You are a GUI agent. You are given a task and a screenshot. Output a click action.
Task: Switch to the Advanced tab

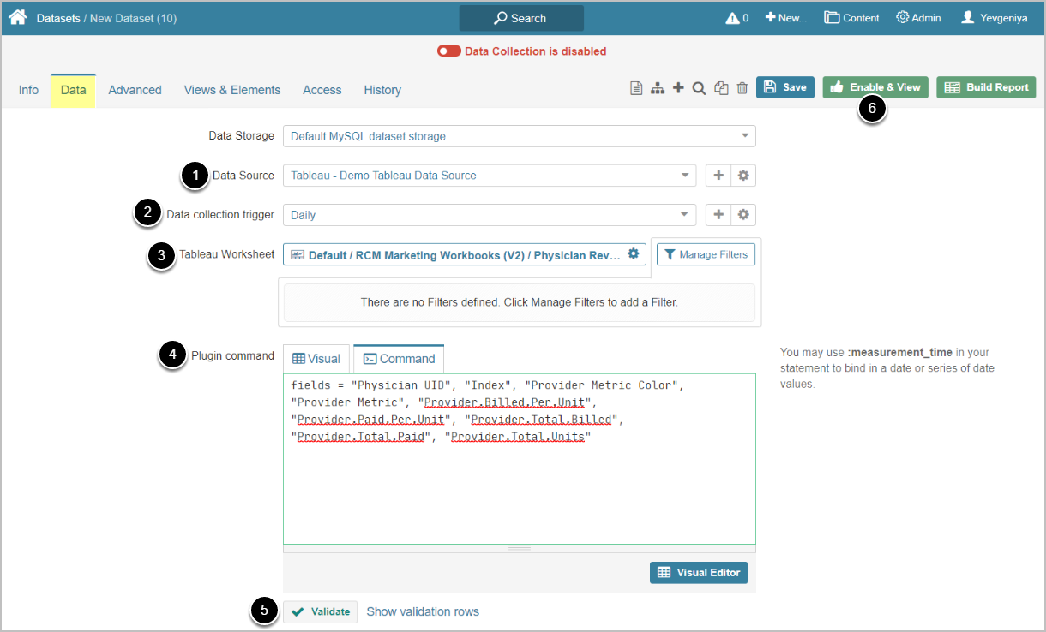click(135, 90)
